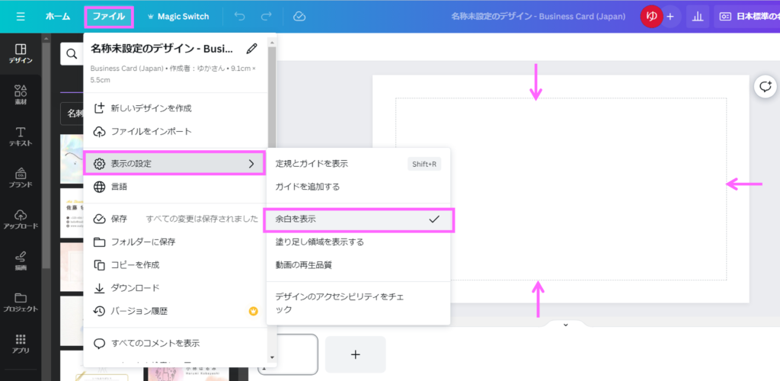Open the analytics bar chart icon

(697, 16)
